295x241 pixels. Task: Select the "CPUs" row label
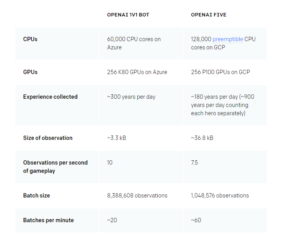[x=30, y=39]
